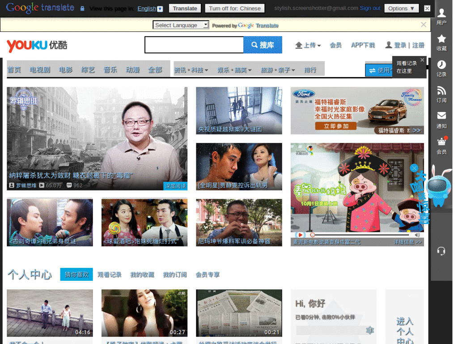Click the 登录 login link
This screenshot has height=344, width=458.
(x=400, y=45)
